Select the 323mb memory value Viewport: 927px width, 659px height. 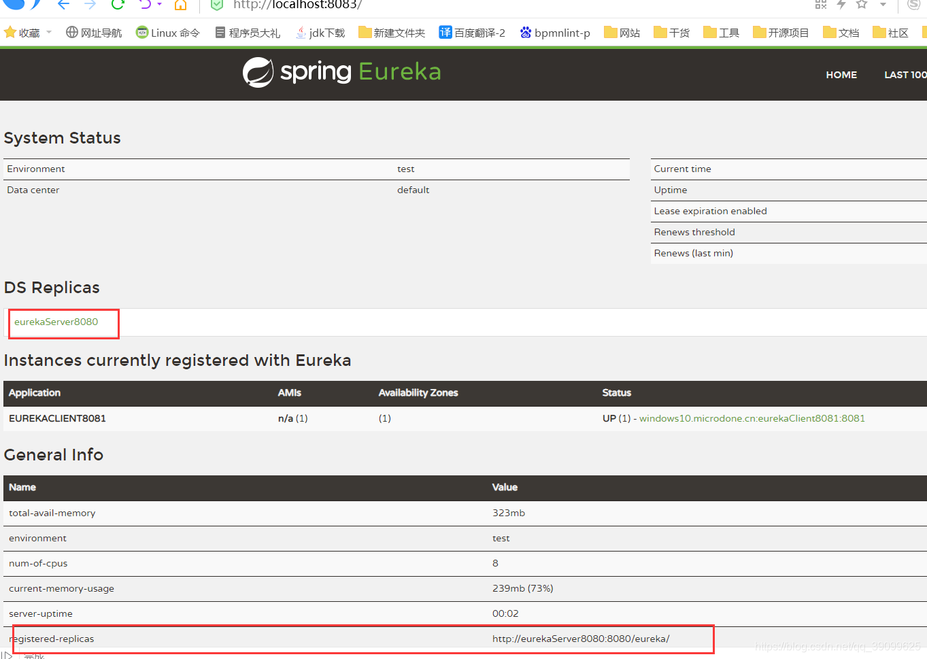(509, 513)
